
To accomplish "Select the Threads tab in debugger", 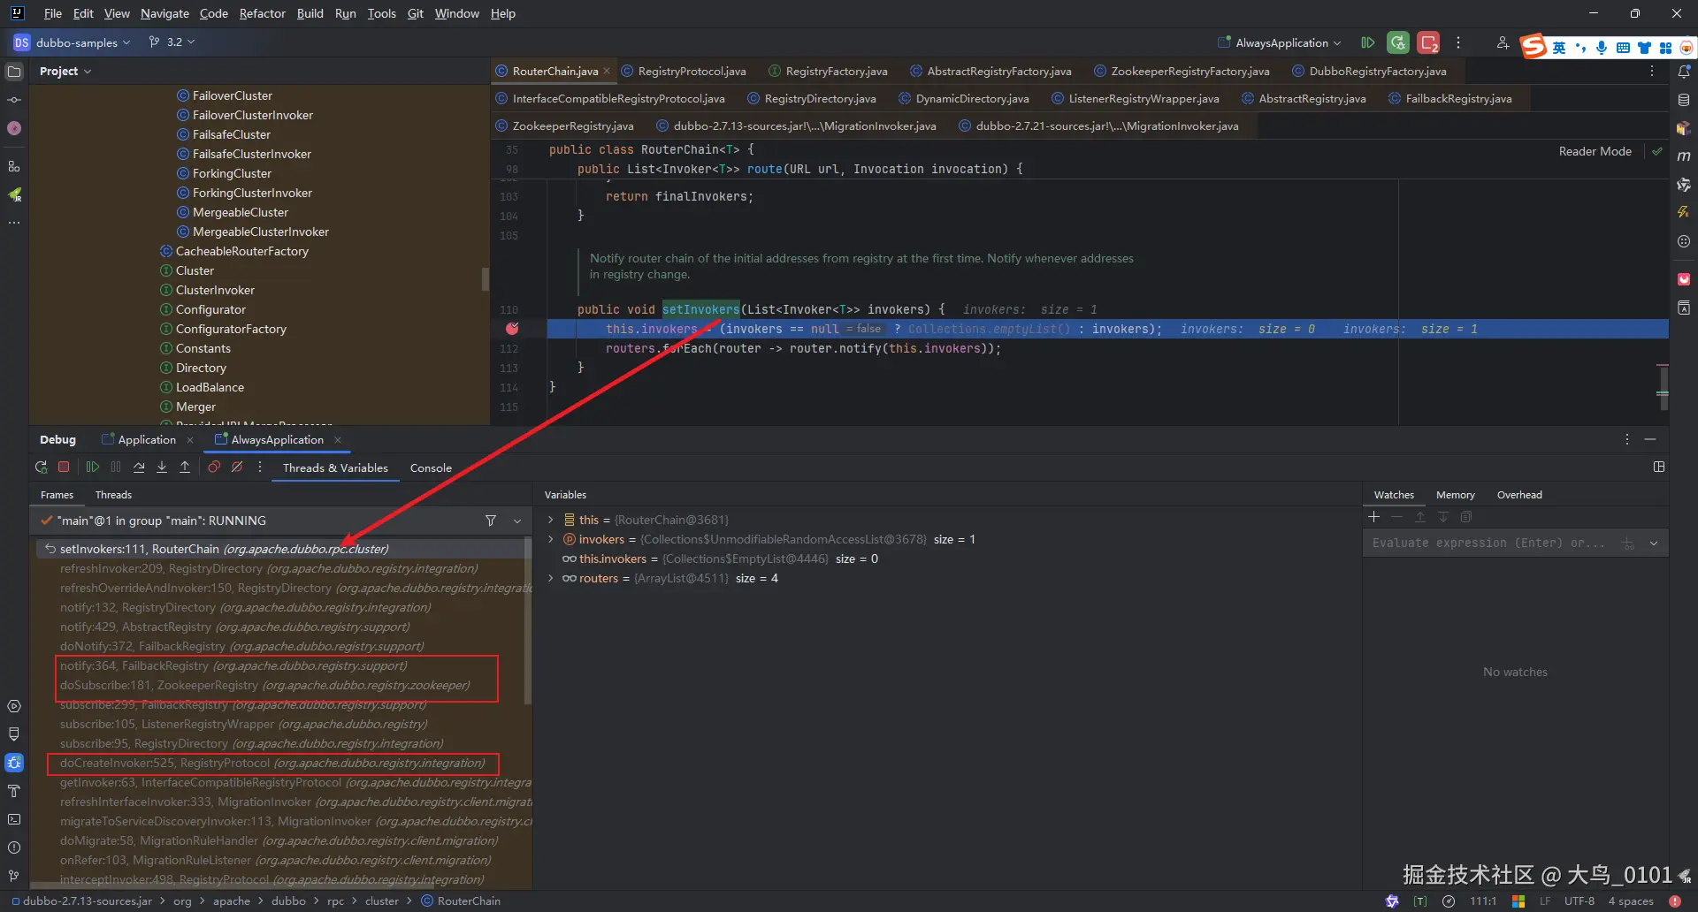I will point(113,495).
